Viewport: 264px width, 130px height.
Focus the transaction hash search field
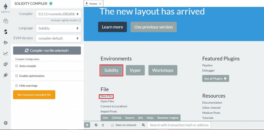coord(179,125)
